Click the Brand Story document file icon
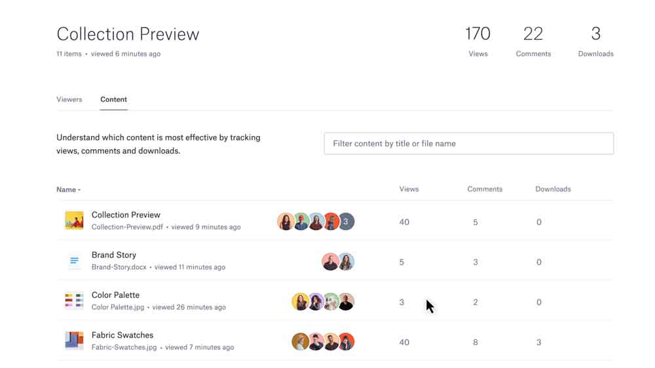This screenshot has height=368, width=655. [x=74, y=261]
